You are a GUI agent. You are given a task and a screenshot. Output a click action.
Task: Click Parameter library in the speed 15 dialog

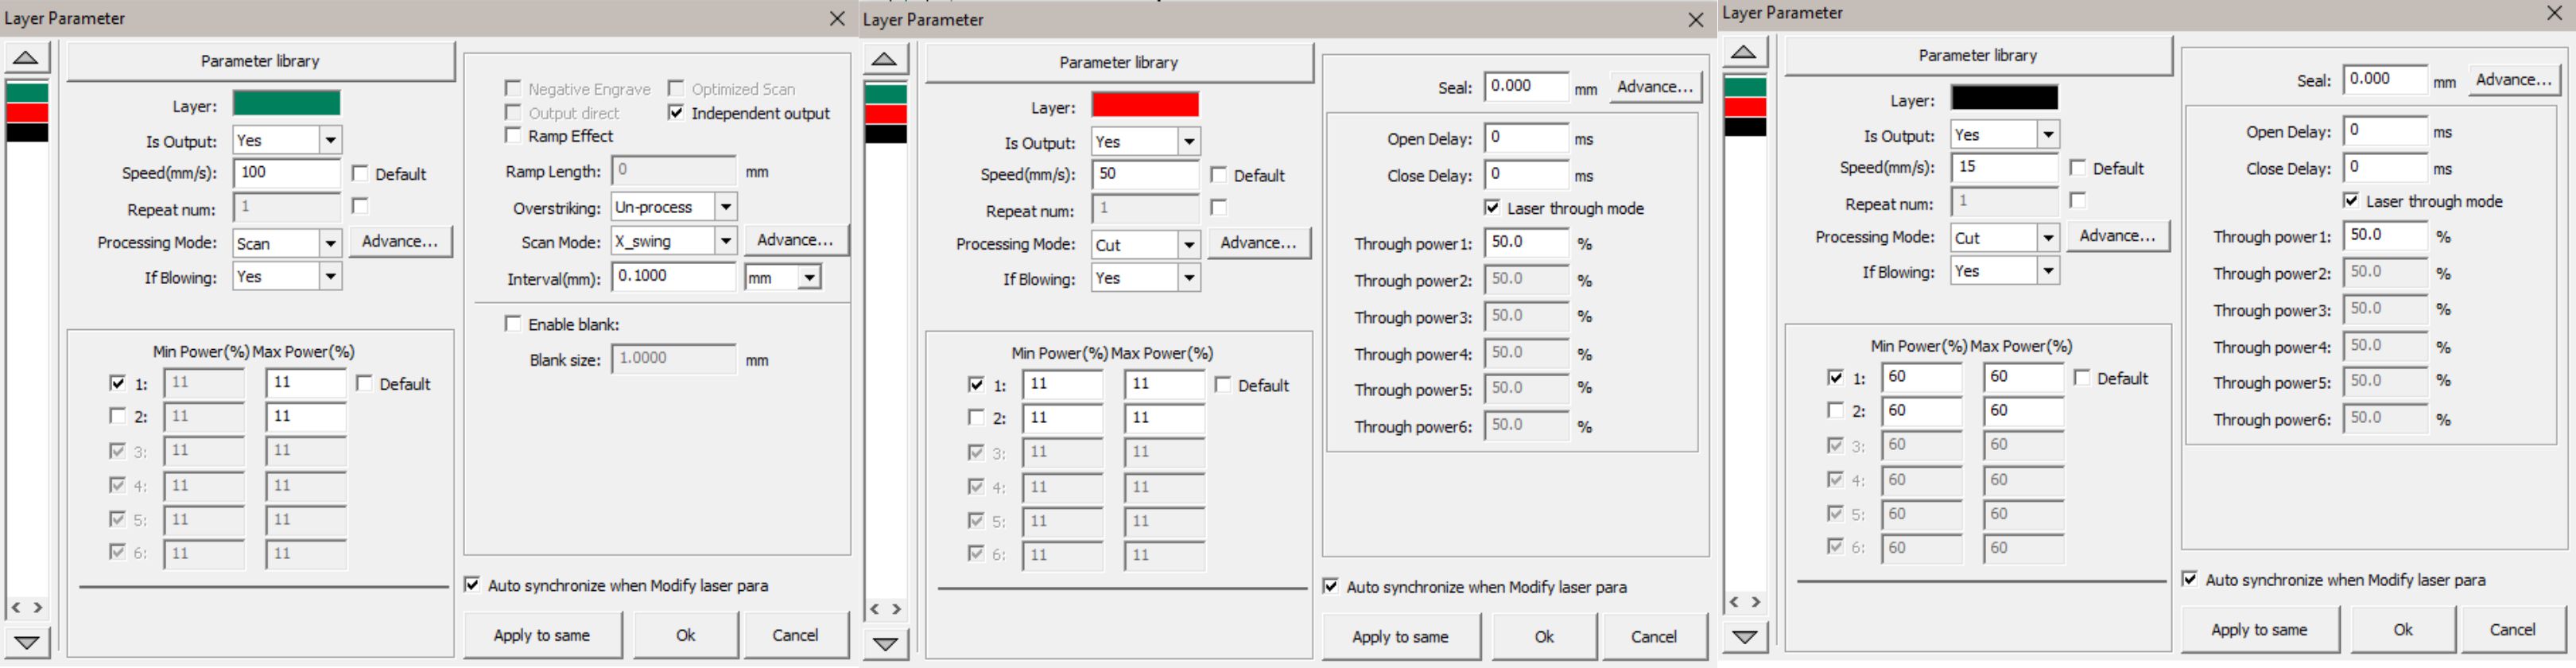1977,56
